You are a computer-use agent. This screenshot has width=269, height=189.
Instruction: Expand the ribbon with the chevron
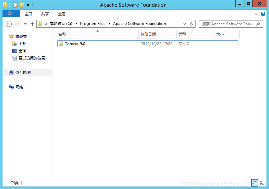(x=256, y=14)
